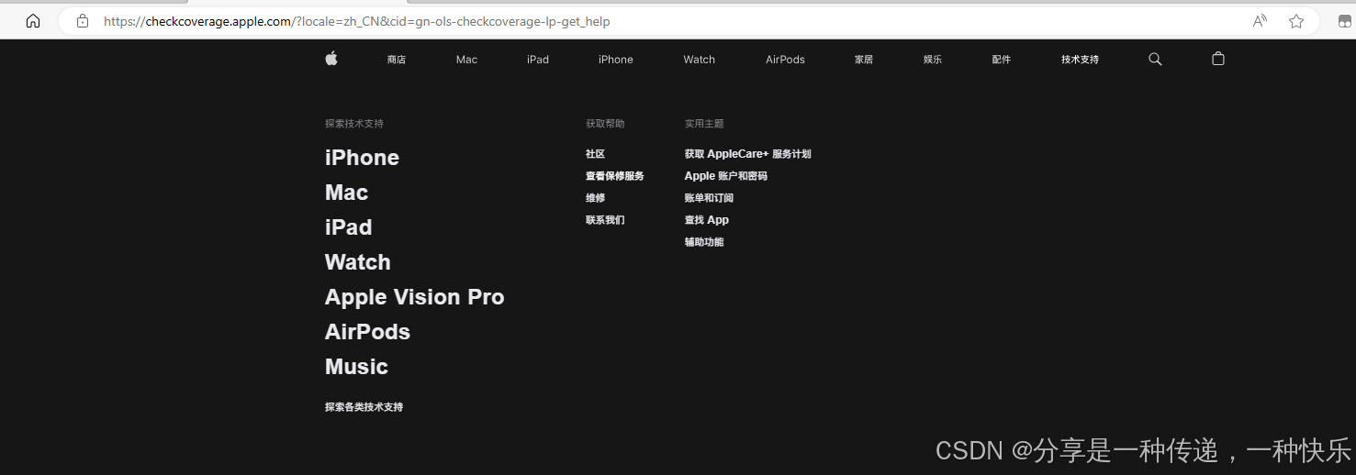
Task: Open the Music support link
Action: [x=356, y=367]
